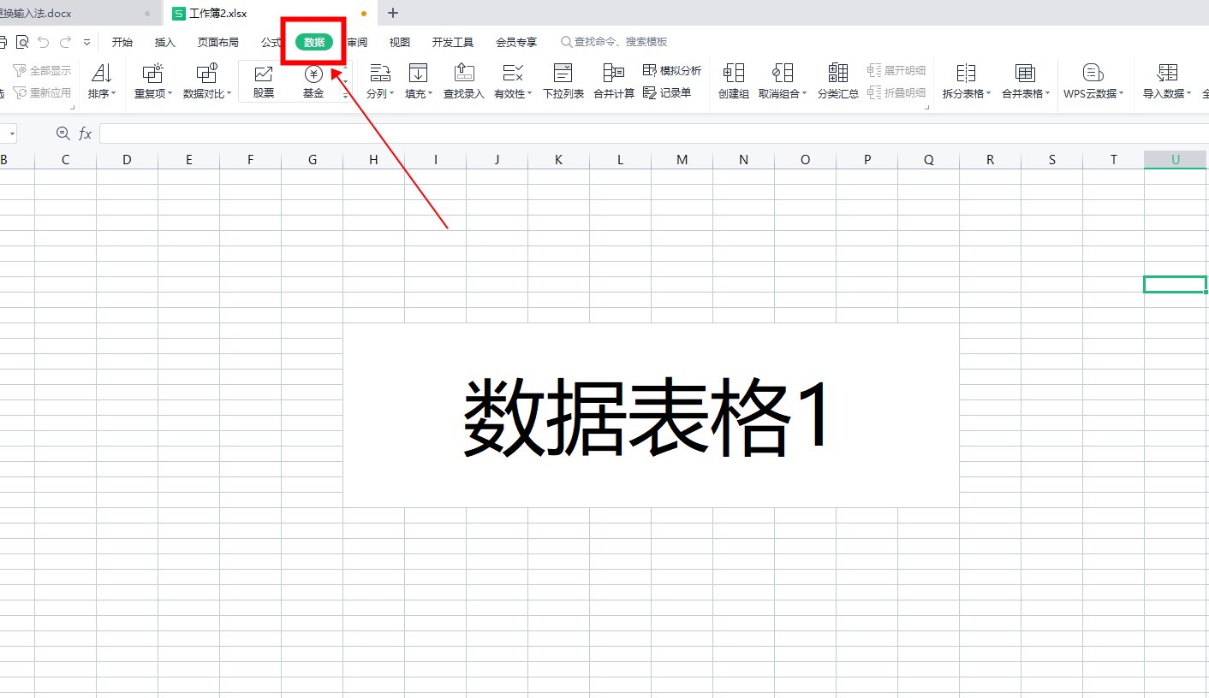1209x698 pixels.
Task: Open the 视图 ribbon tab
Action: pos(400,42)
